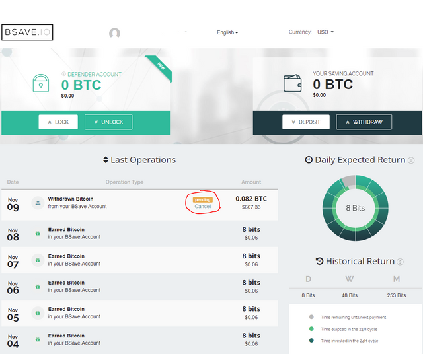Select the W weekly return tab

pyautogui.click(x=350, y=279)
